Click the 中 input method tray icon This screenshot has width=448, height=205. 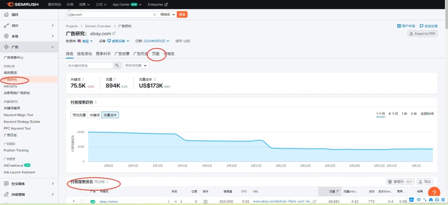click(x=419, y=200)
